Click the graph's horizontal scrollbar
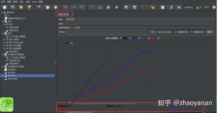This screenshot has width=218, height=113. pyautogui.click(x=104, y=103)
